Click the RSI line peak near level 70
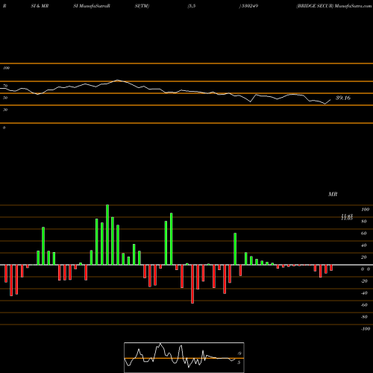 pos(117,80)
